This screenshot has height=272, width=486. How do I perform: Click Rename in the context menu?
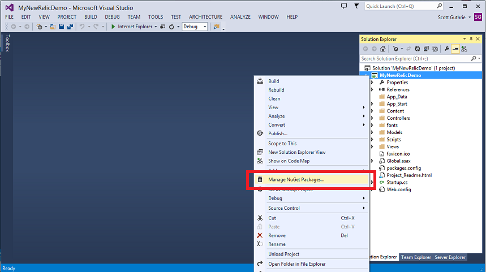click(312, 244)
